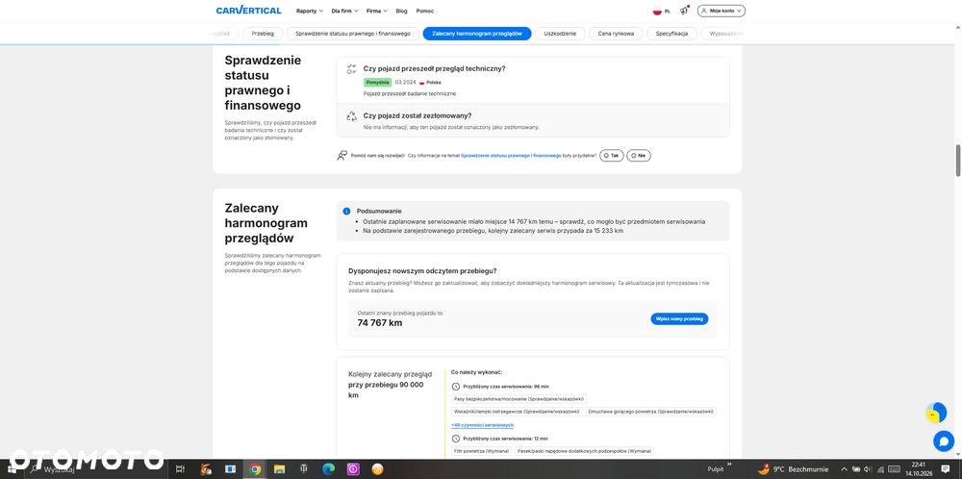Click the Polish flag language selector
Screen dimensions: 962x479
coord(662,11)
